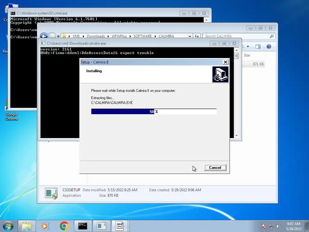The width and height of the screenshot is (309, 232).
Task: Refresh the CALMIRA folder view
Action: tap(197, 36)
